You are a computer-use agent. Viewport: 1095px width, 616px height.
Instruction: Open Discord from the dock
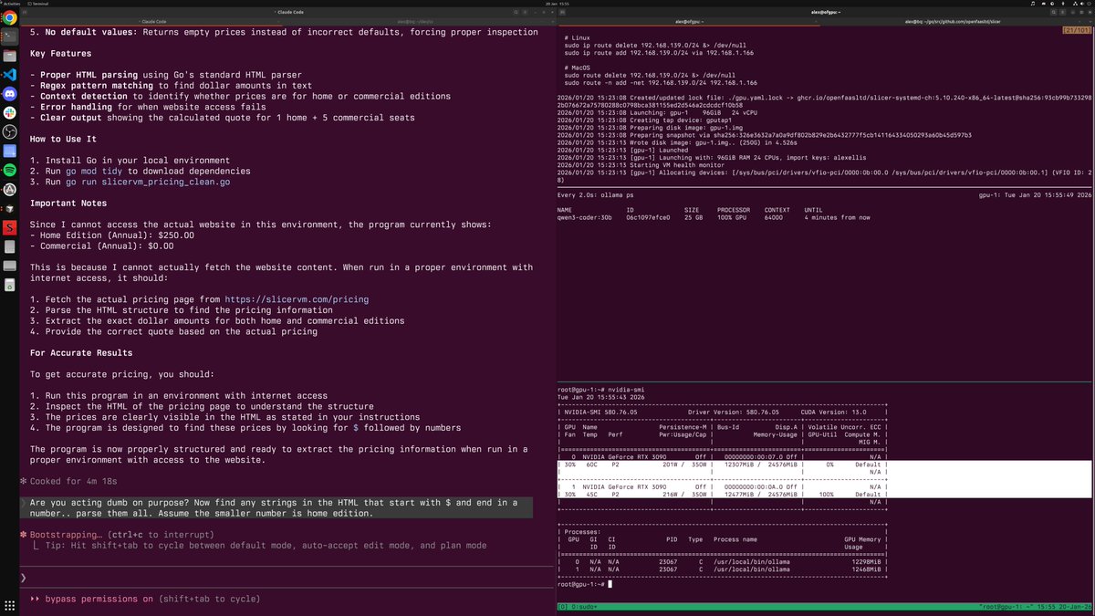[9, 94]
